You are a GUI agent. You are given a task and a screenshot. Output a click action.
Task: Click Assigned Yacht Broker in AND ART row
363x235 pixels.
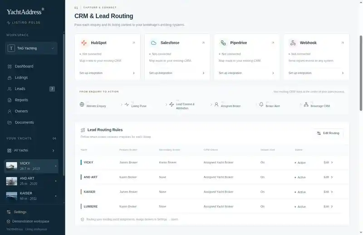[x=218, y=177]
